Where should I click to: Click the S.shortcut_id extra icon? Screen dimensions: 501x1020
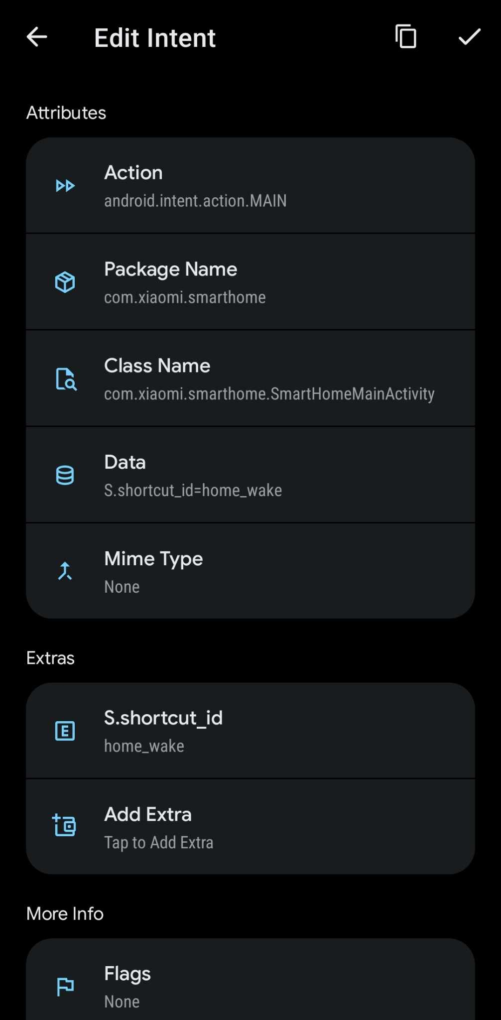[65, 731]
